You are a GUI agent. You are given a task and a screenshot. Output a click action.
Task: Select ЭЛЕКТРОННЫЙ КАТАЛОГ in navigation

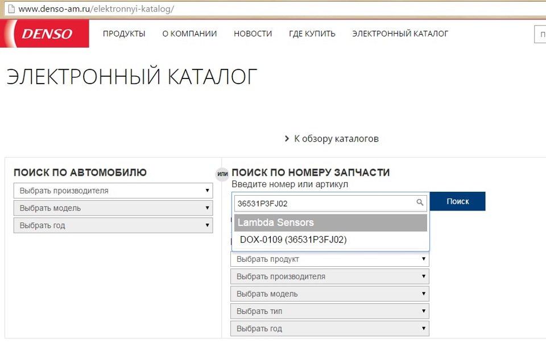click(400, 34)
